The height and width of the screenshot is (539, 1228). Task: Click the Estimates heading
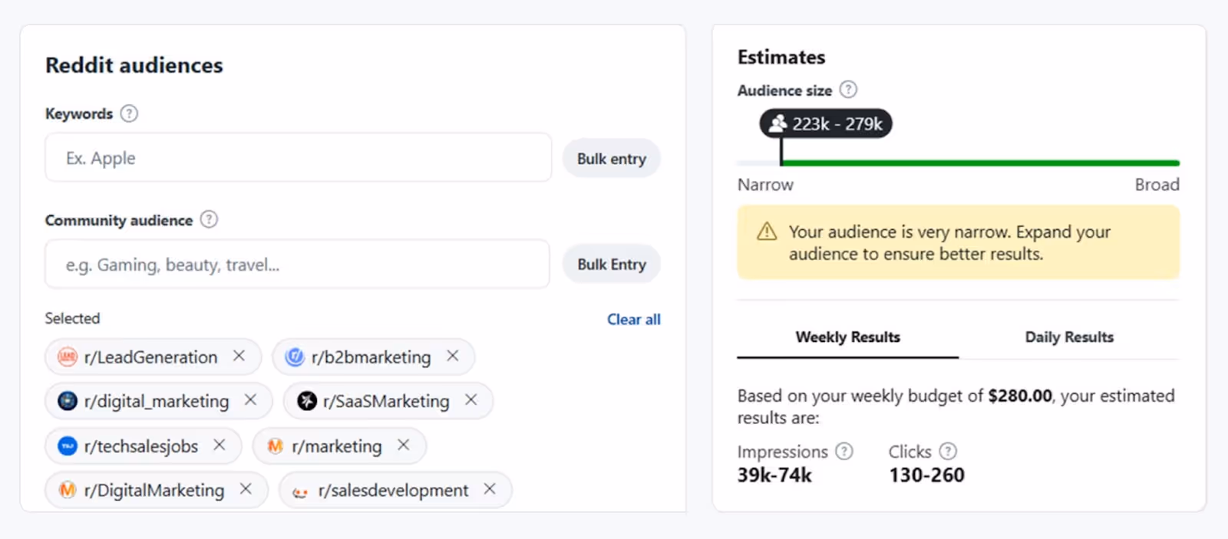781,57
